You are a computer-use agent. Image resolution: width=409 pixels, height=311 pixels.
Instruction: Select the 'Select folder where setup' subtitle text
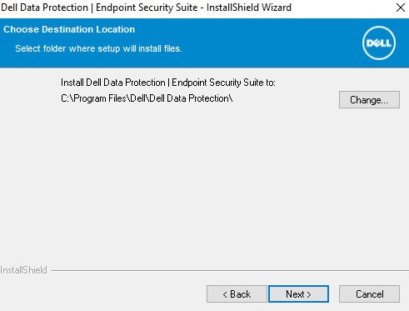98,48
